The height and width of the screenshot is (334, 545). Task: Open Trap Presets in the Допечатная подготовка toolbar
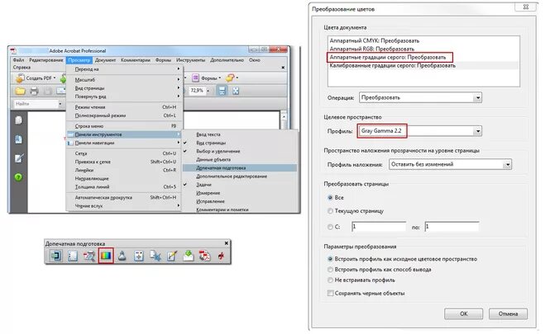[55, 256]
